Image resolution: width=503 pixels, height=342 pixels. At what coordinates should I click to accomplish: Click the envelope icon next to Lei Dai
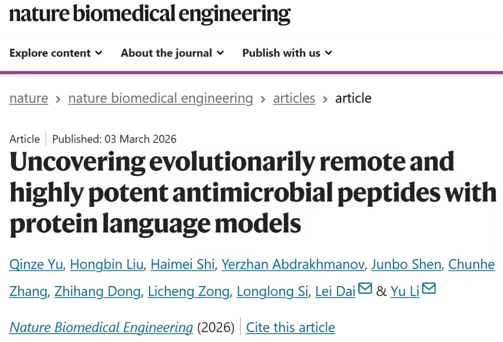[x=365, y=289]
